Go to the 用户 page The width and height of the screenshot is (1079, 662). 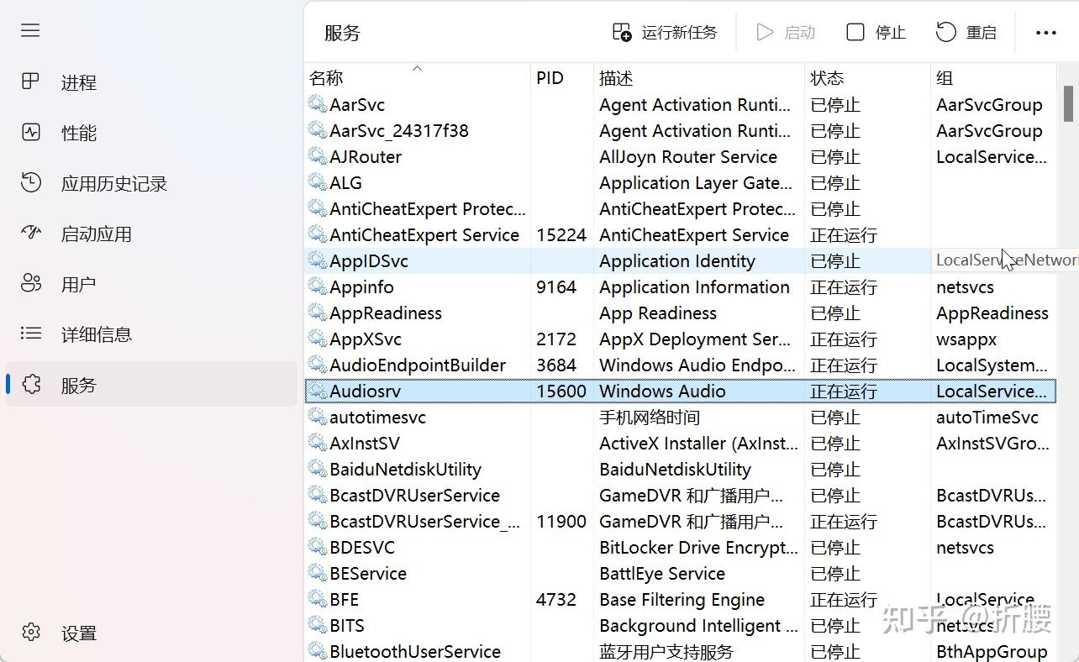point(79,284)
